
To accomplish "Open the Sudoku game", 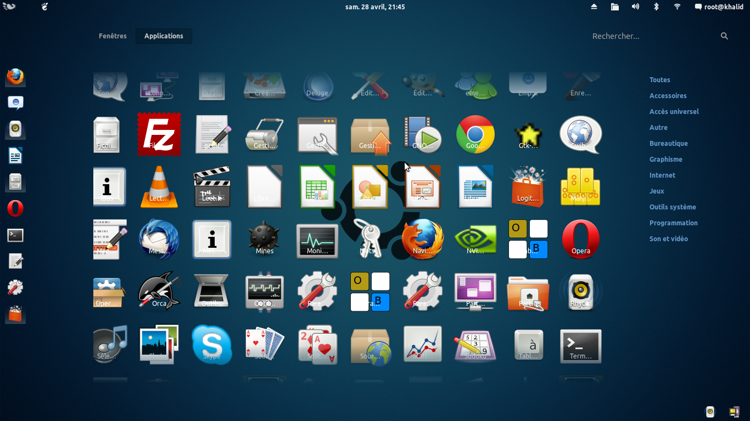I will tap(475, 346).
